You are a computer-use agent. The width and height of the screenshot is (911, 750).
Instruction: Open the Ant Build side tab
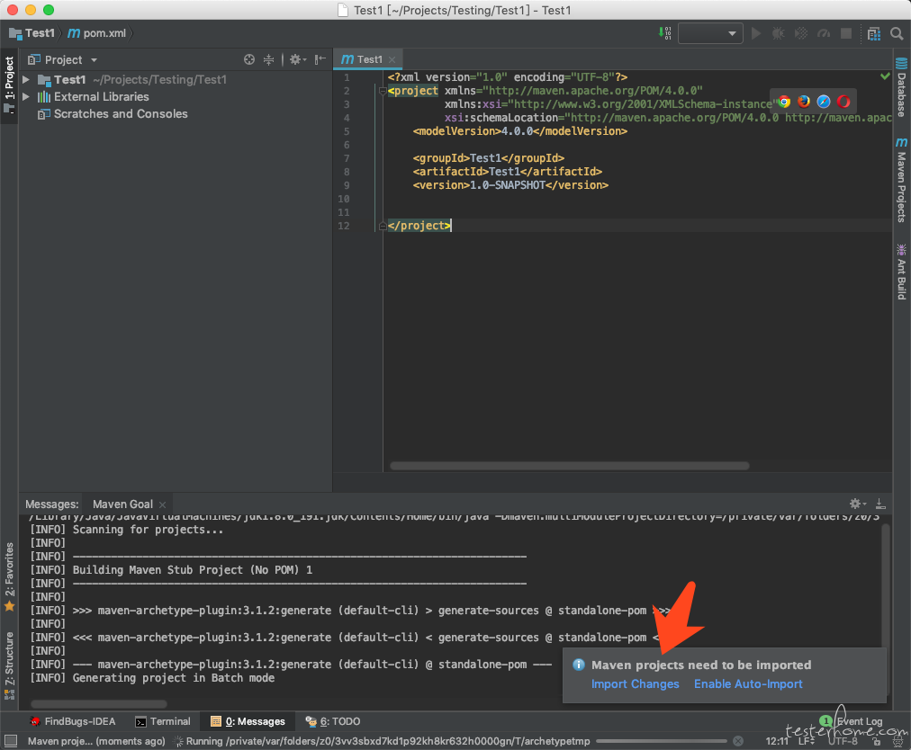tap(901, 272)
